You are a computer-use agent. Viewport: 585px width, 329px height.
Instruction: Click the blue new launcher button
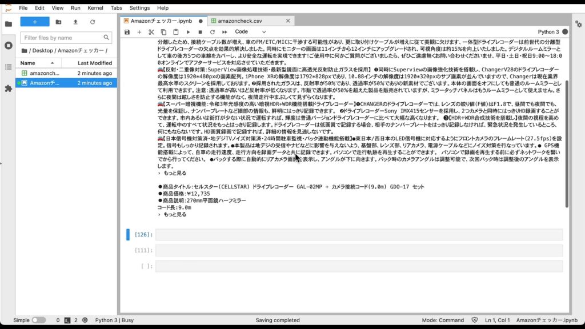pos(34,21)
